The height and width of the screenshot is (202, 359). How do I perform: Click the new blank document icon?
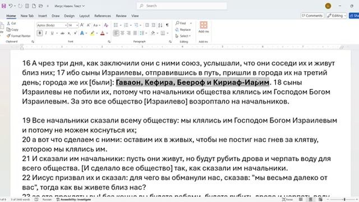tap(34, 6)
